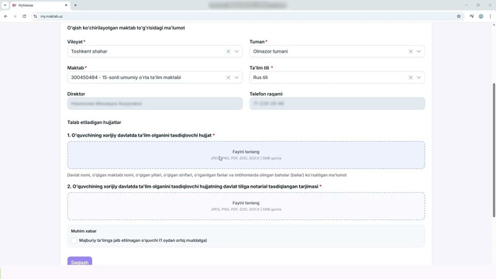Click the browser forward arrow
Screen dimensions: 496x279
click(x=15, y=16)
